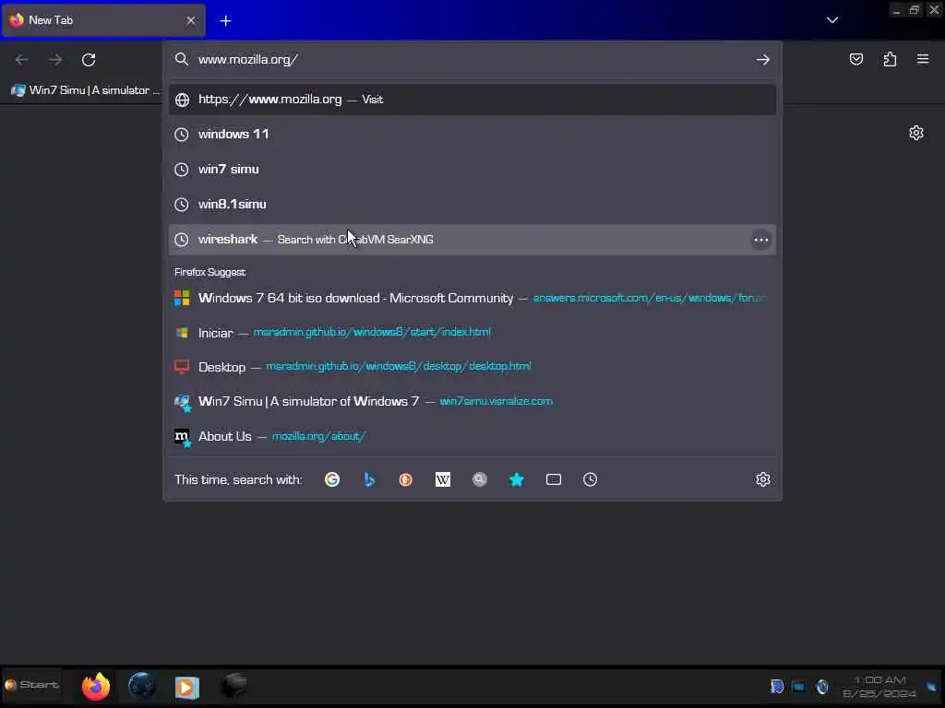Open the Extensions menu
Viewport: 945px width, 708px height.
(x=890, y=59)
